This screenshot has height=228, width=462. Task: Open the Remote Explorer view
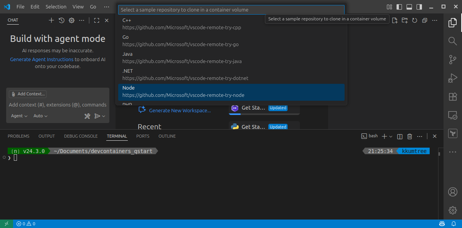(x=453, y=115)
